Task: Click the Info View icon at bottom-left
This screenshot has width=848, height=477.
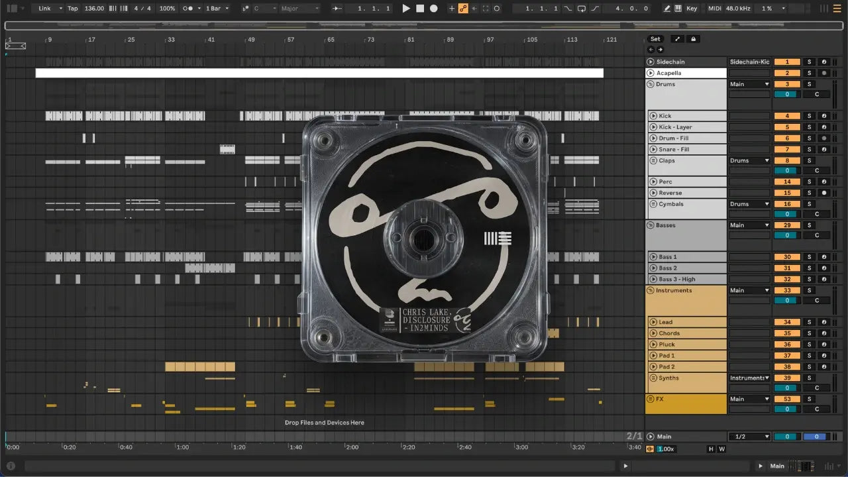Action: pyautogui.click(x=11, y=466)
